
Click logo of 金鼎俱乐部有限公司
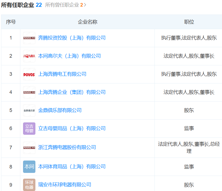tap(29, 110)
